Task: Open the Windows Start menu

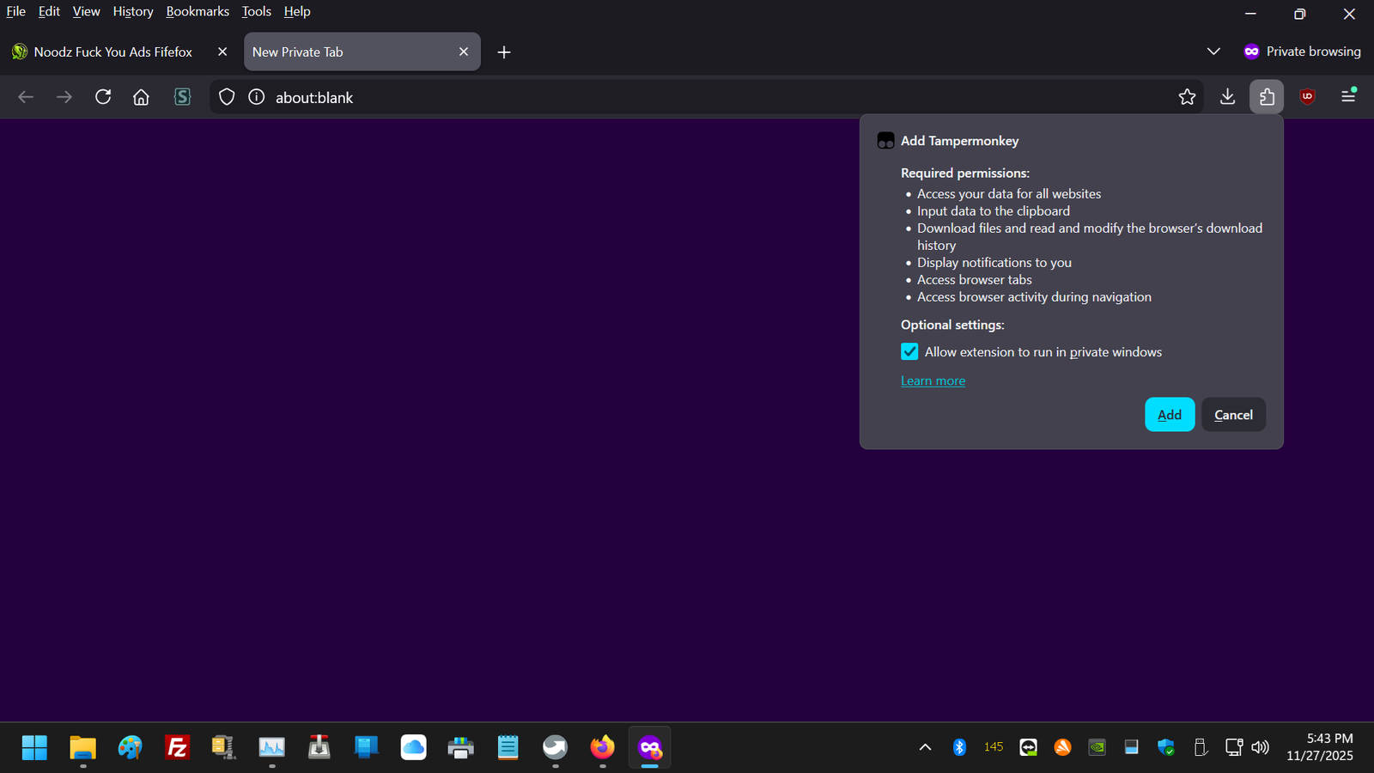Action: 34,748
